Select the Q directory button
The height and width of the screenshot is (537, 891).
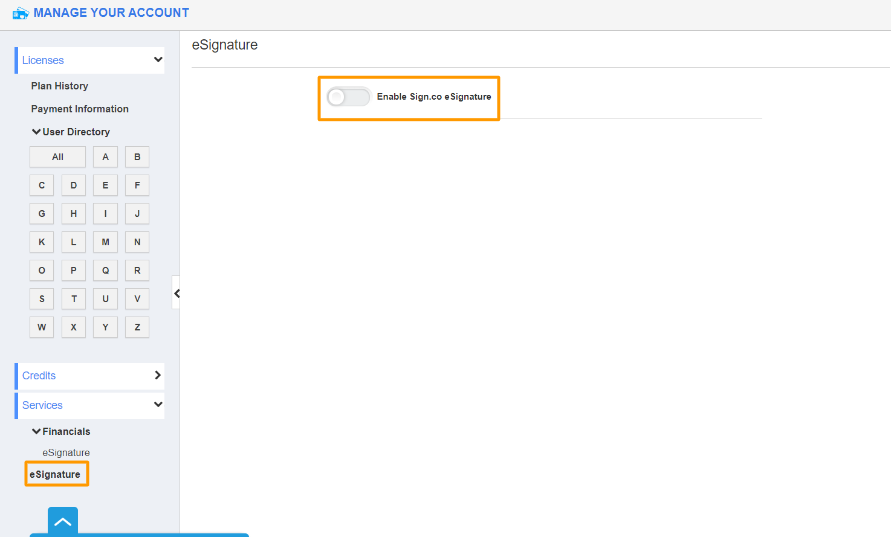pos(105,271)
